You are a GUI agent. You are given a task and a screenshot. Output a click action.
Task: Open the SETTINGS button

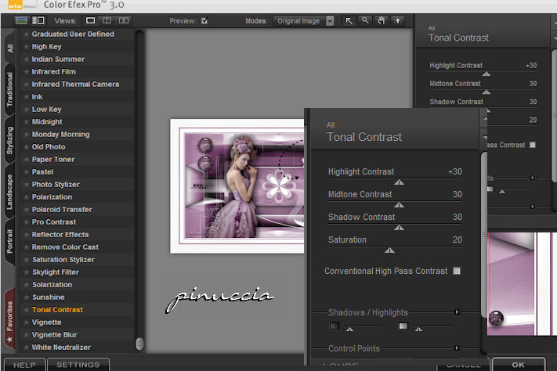click(78, 365)
